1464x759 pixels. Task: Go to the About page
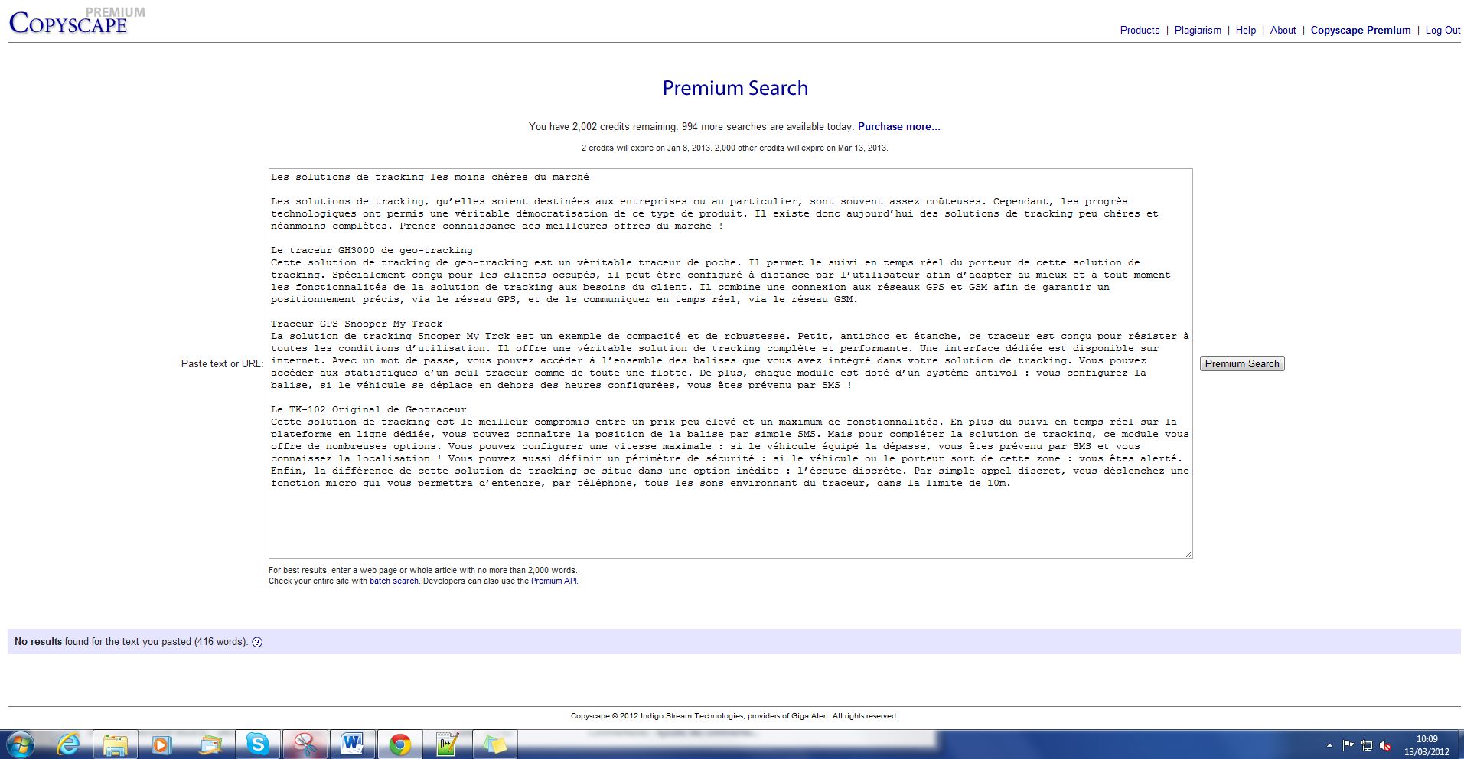pos(1283,31)
